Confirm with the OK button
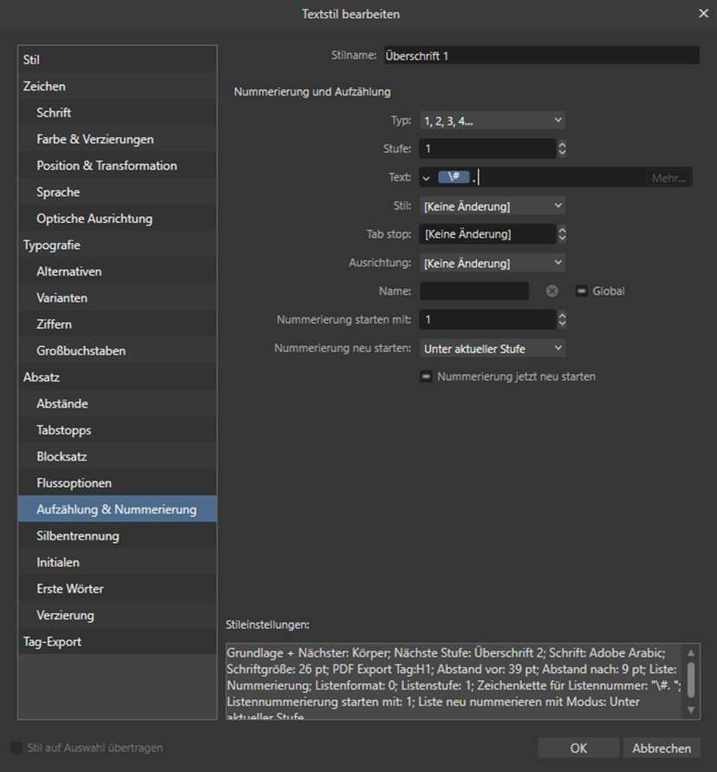 pos(578,749)
